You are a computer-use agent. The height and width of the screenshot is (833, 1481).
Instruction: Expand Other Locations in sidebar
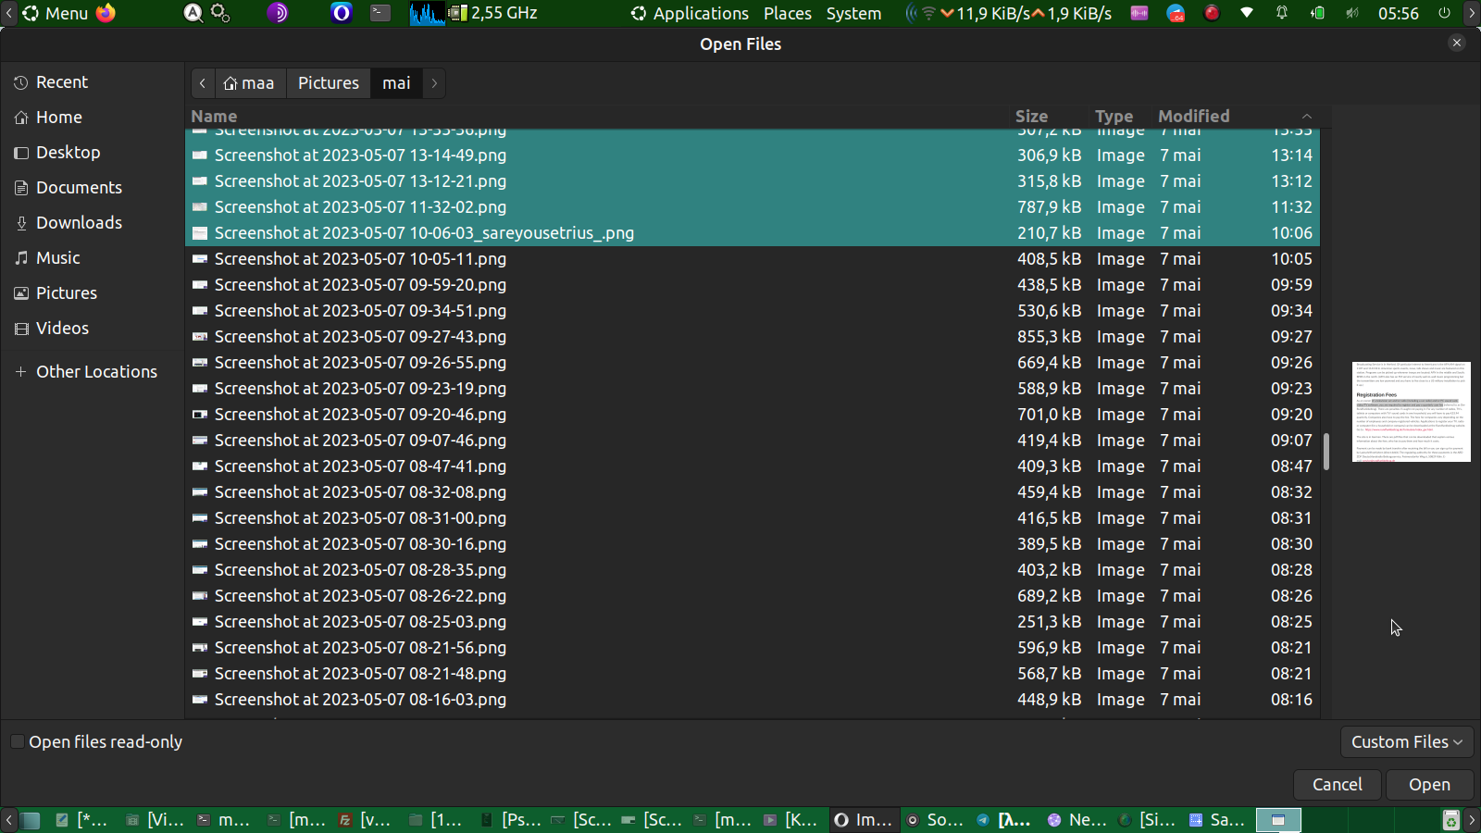[95, 372]
